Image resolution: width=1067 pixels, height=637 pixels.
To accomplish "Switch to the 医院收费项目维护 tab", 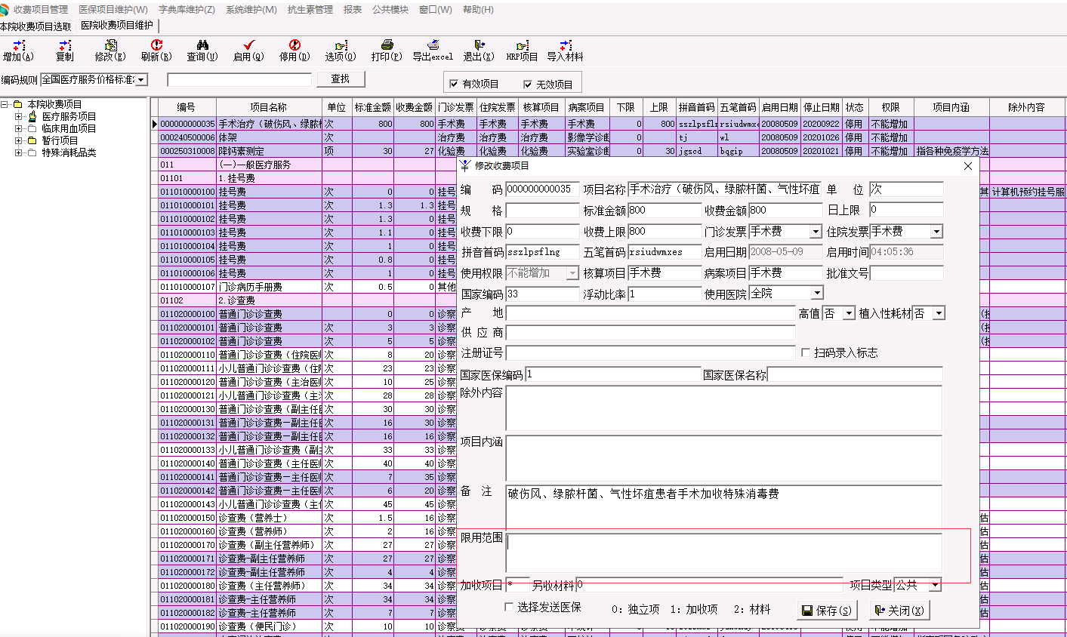I will pyautogui.click(x=117, y=26).
